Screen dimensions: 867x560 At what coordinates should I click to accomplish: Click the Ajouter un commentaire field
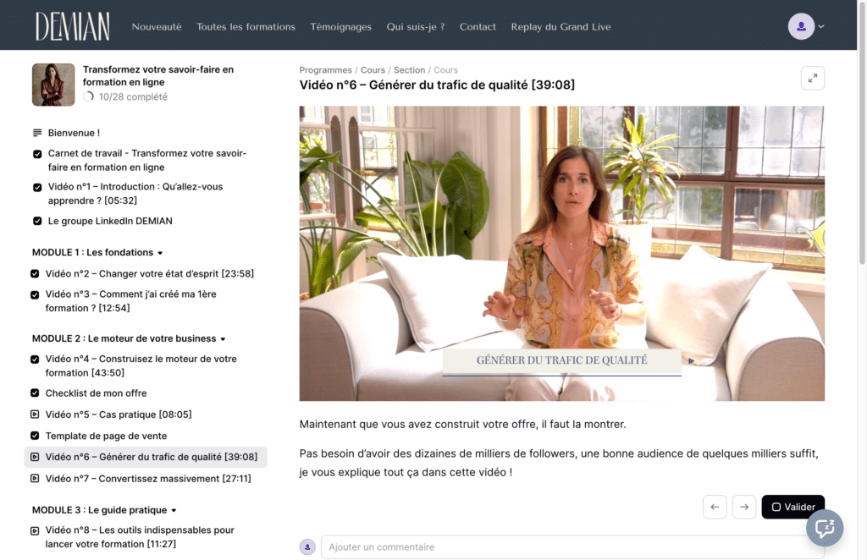click(572, 547)
